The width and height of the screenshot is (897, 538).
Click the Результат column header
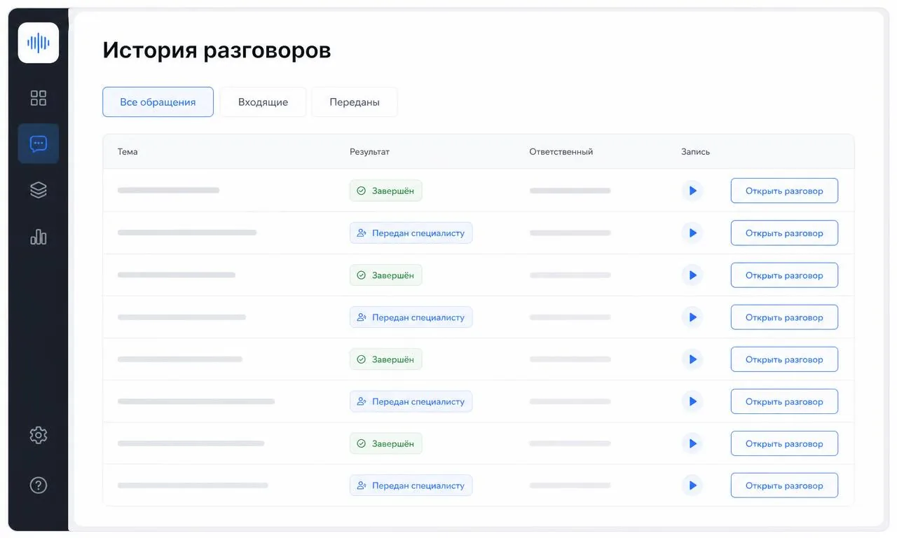pyautogui.click(x=369, y=151)
